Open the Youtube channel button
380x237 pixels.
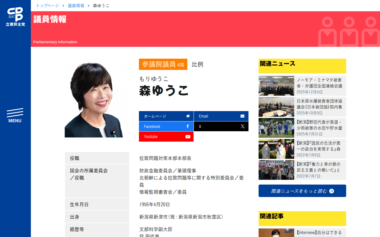pos(166,137)
